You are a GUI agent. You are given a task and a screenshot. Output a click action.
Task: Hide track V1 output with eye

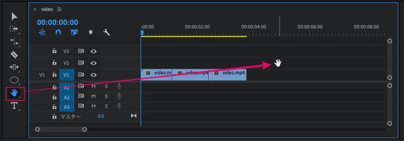tap(94, 75)
